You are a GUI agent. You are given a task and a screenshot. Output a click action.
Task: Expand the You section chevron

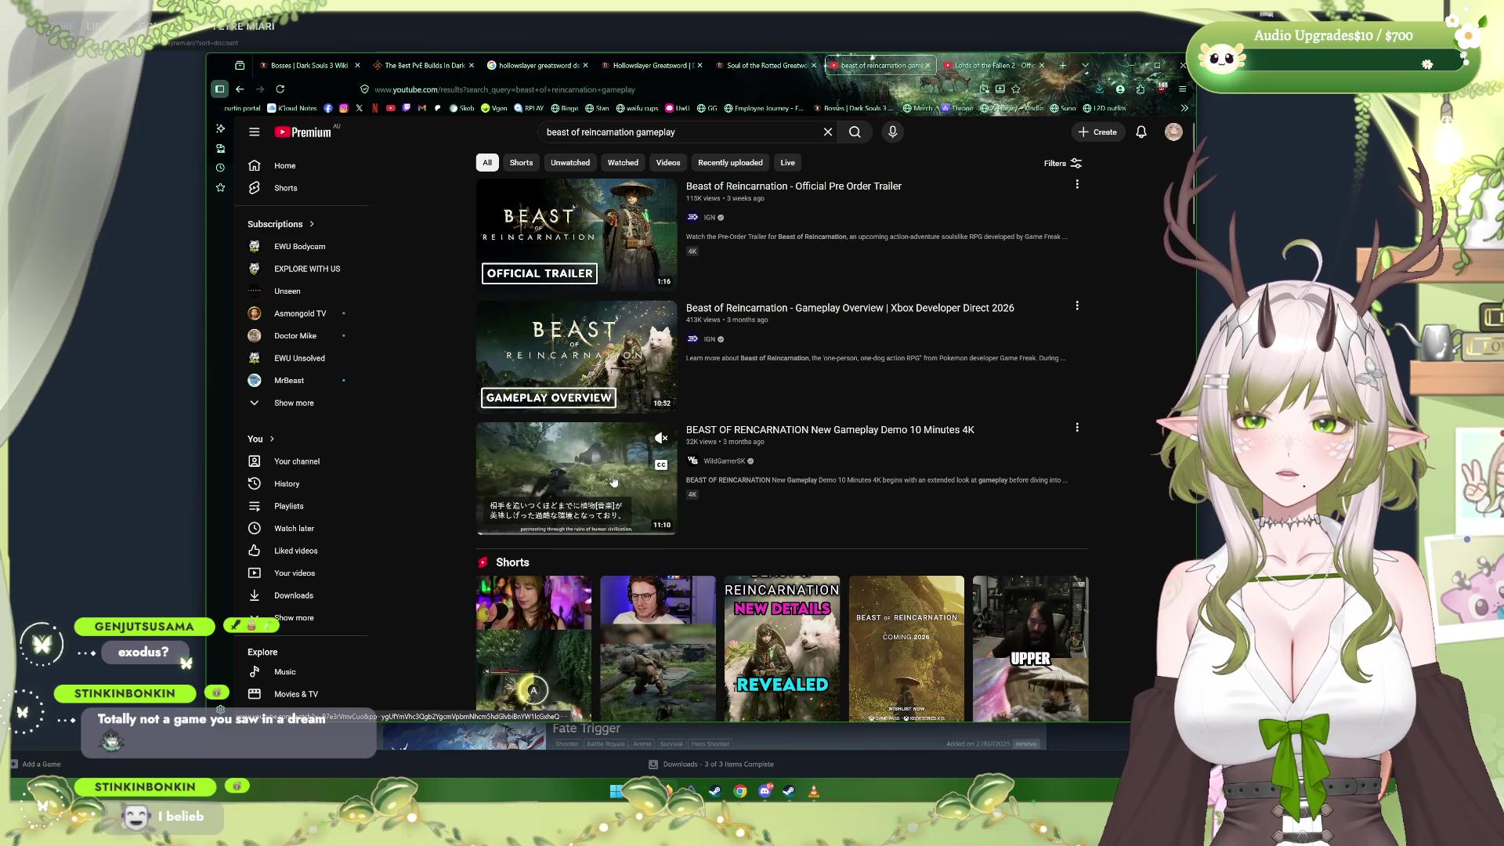pos(272,439)
